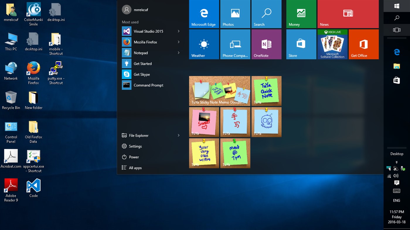Open the yellow 'Your very own writing' tile

pyautogui.click(x=204, y=153)
